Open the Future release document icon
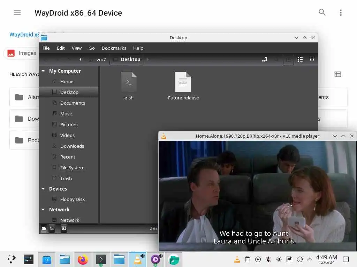 tap(183, 82)
